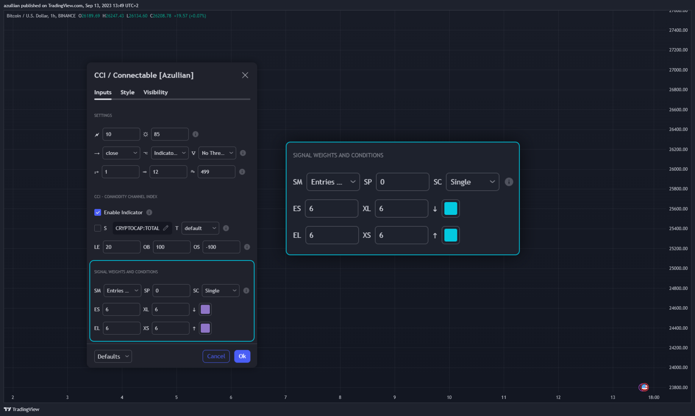Focus the ES field in the CCI dialog

tap(121, 309)
